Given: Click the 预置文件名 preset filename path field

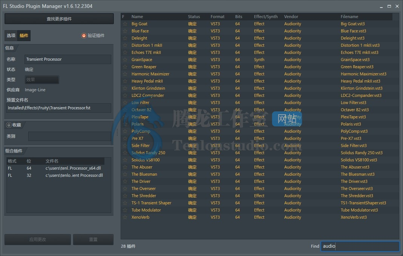Looking at the screenshot, I should [58, 108].
